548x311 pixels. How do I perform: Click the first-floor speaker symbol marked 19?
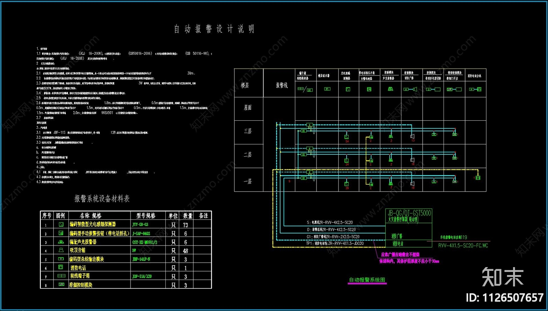tap(412, 183)
